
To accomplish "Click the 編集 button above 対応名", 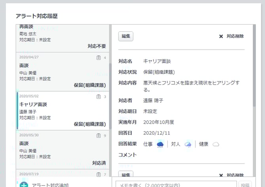I will coord(125,36).
